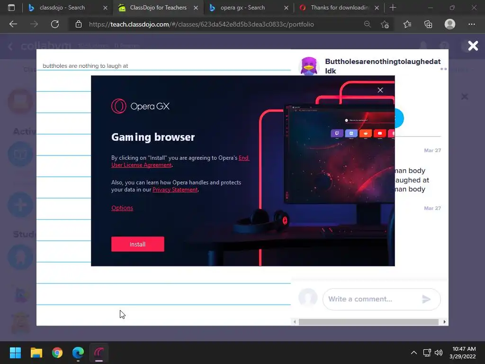Click the first Mar 27 timestamp
The width and height of the screenshot is (485, 364).
[x=432, y=150]
